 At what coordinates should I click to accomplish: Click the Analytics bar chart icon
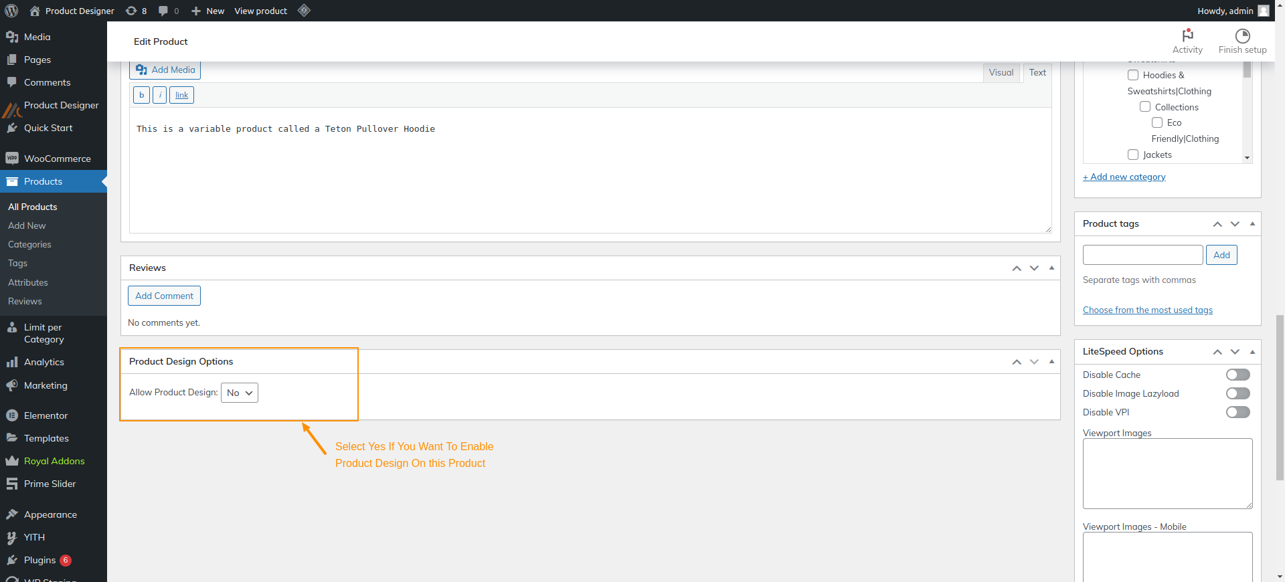pos(12,362)
